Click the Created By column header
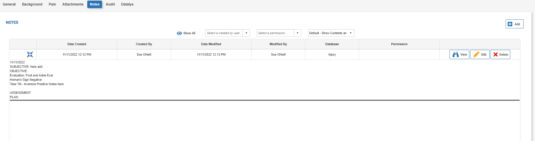Viewport: 535px width, 141px height. click(144, 44)
